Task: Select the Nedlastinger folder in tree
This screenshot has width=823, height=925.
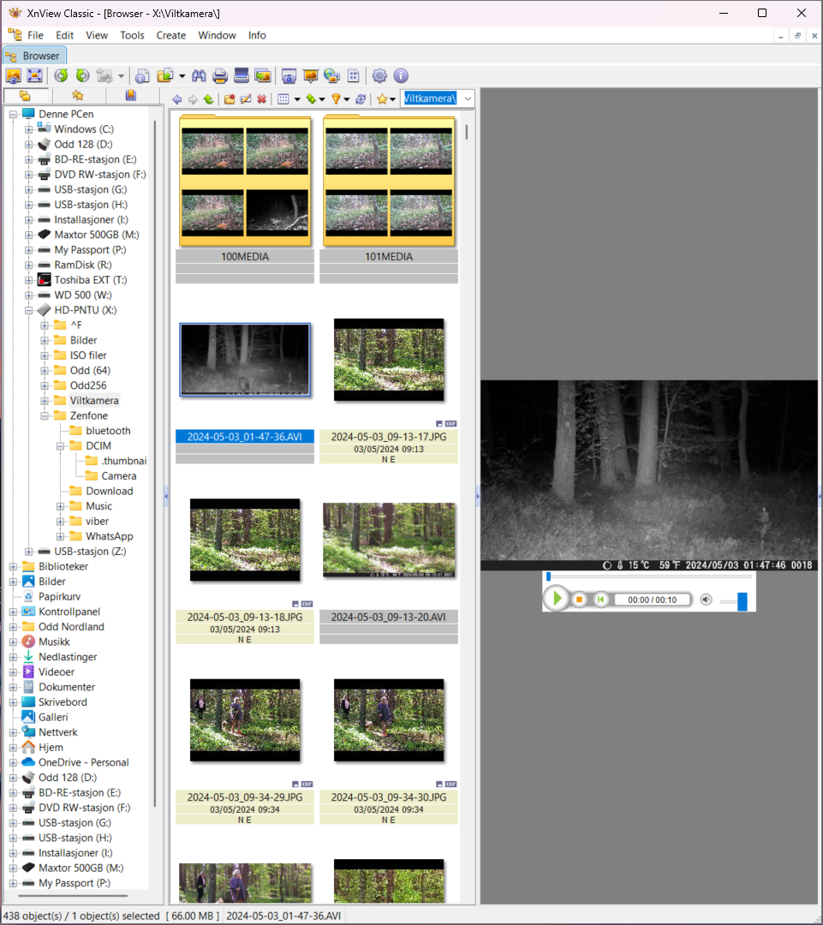Action: pyautogui.click(x=68, y=657)
